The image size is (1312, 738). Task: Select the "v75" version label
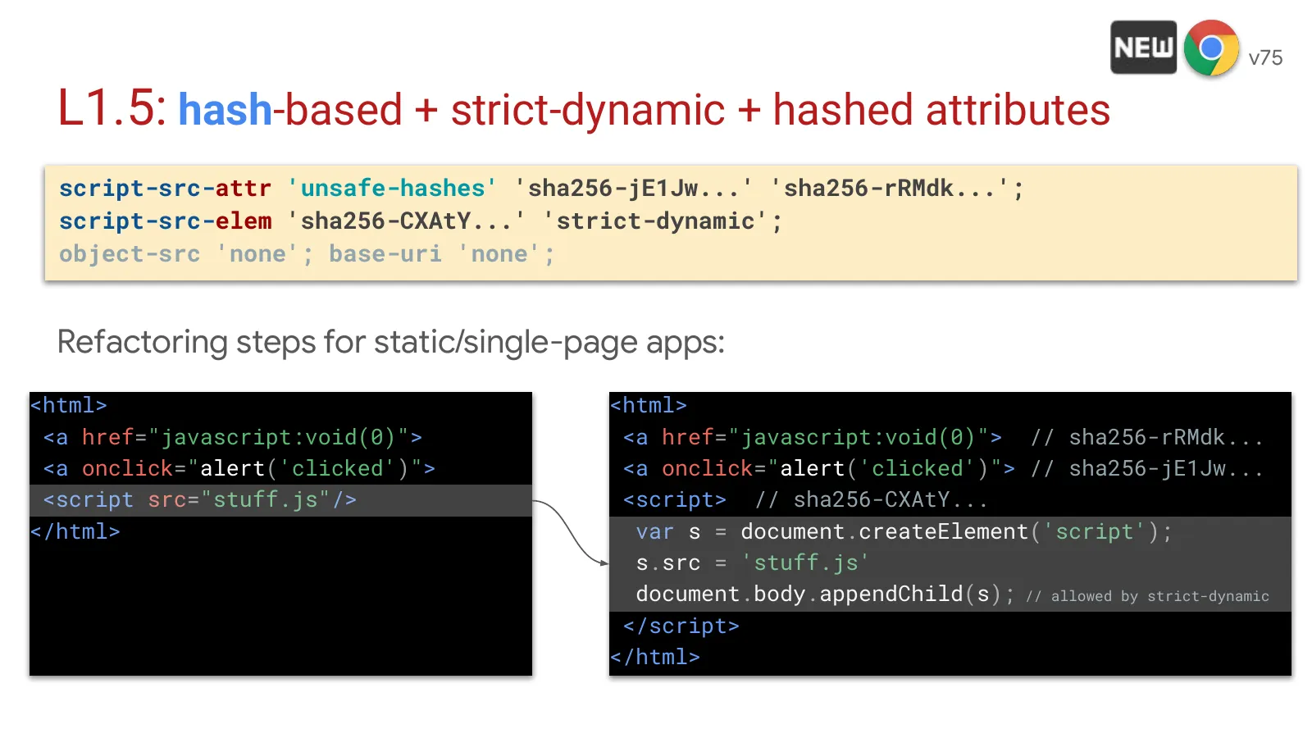pos(1265,58)
